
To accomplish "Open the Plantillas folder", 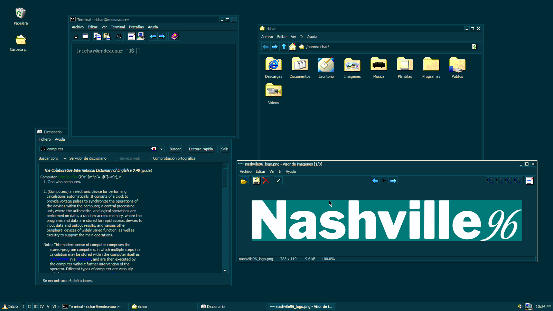I will pyautogui.click(x=405, y=68).
